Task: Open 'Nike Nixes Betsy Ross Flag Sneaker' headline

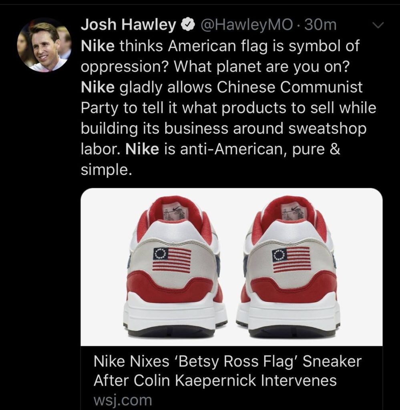Action: [227, 371]
